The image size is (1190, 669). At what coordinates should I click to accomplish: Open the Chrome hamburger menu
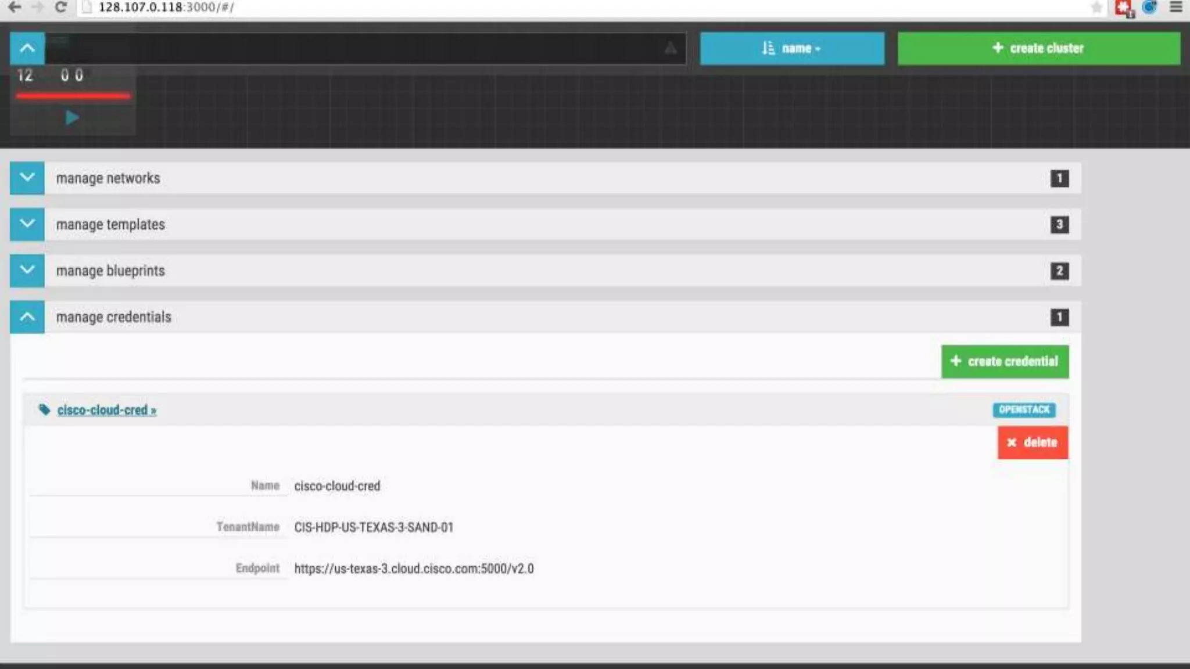[x=1175, y=8]
